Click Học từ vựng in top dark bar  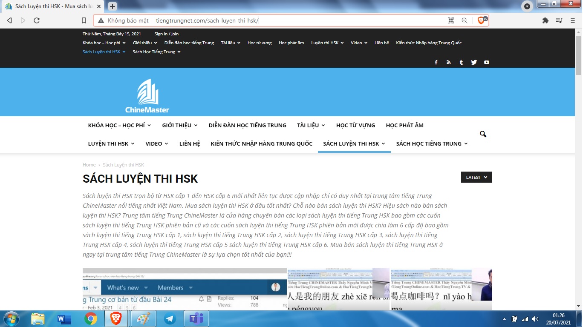260,43
